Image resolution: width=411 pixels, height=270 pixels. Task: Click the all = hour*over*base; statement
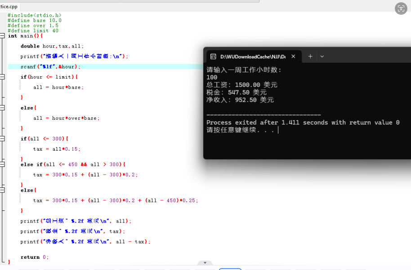pyautogui.click(x=66, y=118)
